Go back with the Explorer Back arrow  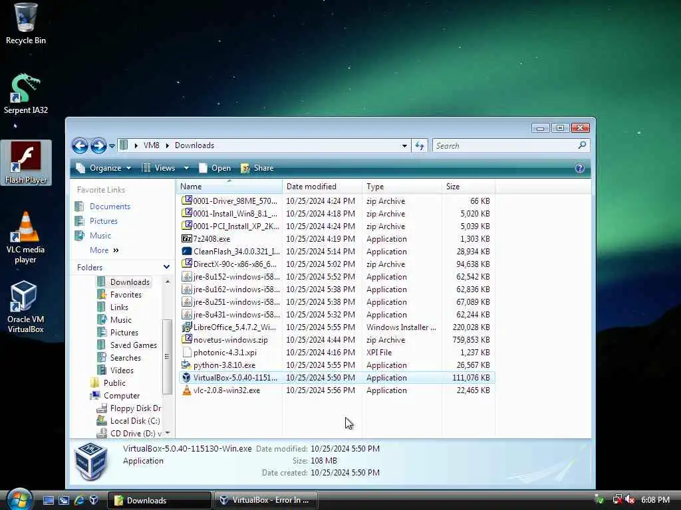(x=80, y=145)
